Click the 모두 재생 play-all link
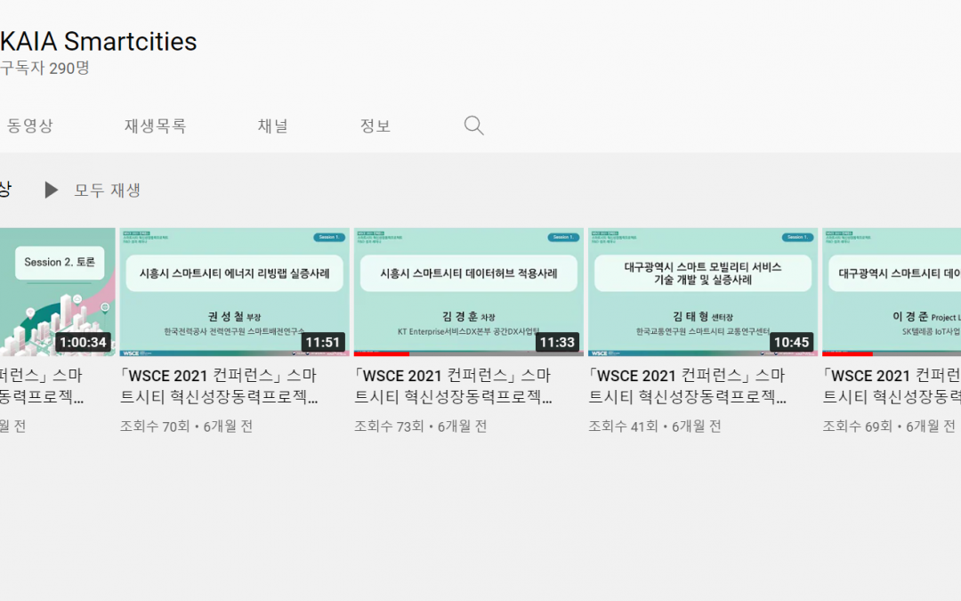 (x=108, y=191)
